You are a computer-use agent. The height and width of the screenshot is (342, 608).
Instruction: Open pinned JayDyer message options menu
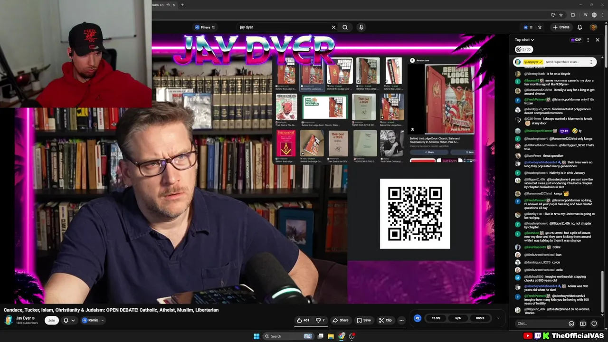[591, 62]
